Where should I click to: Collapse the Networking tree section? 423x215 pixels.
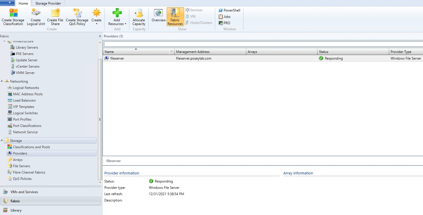click(x=2, y=81)
